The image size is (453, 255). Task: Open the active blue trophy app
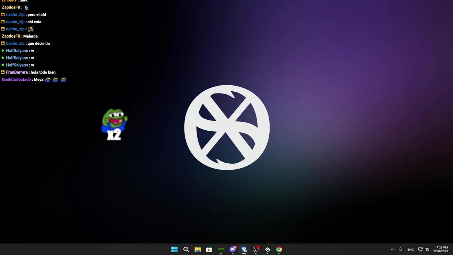click(x=244, y=249)
